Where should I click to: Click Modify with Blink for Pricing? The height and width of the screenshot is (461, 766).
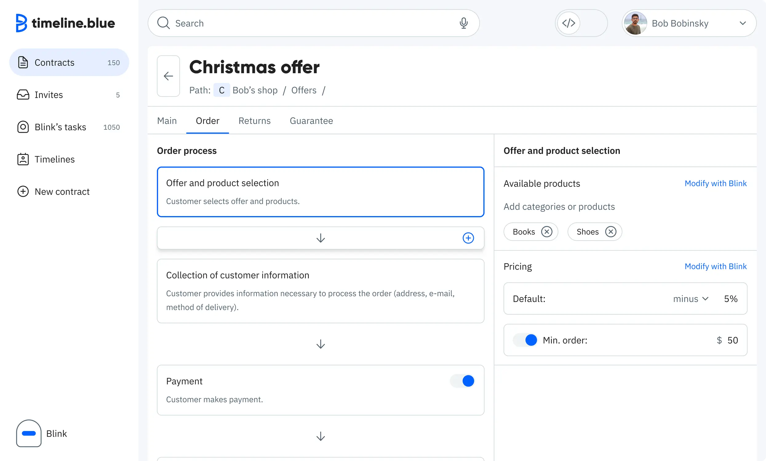tap(715, 266)
